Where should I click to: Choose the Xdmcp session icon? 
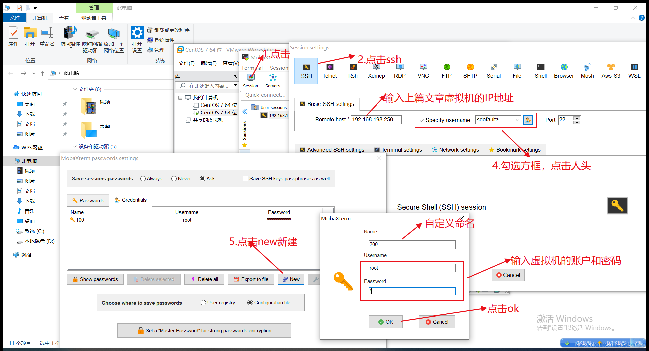pos(376,71)
